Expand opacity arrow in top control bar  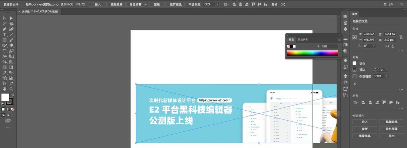tap(217, 4)
